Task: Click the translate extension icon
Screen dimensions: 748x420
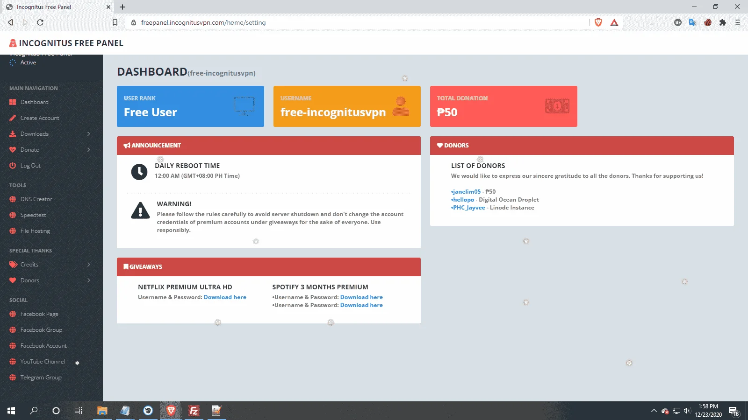Action: [x=693, y=22]
